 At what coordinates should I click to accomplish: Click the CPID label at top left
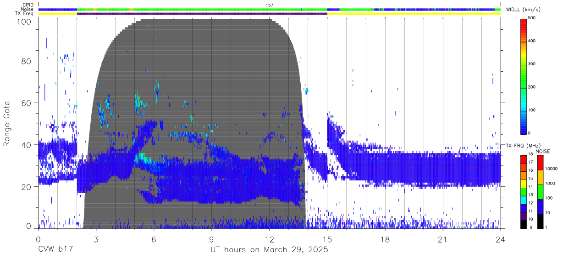pyautogui.click(x=28, y=5)
